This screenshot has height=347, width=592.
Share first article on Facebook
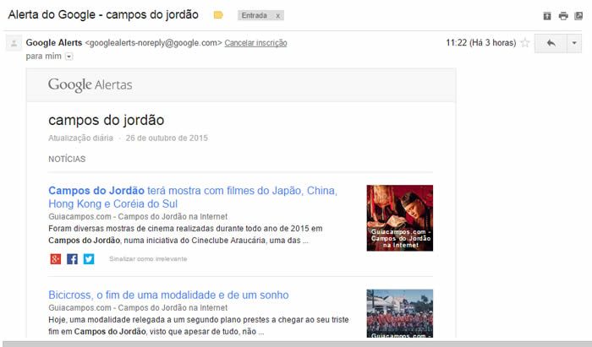click(x=72, y=258)
